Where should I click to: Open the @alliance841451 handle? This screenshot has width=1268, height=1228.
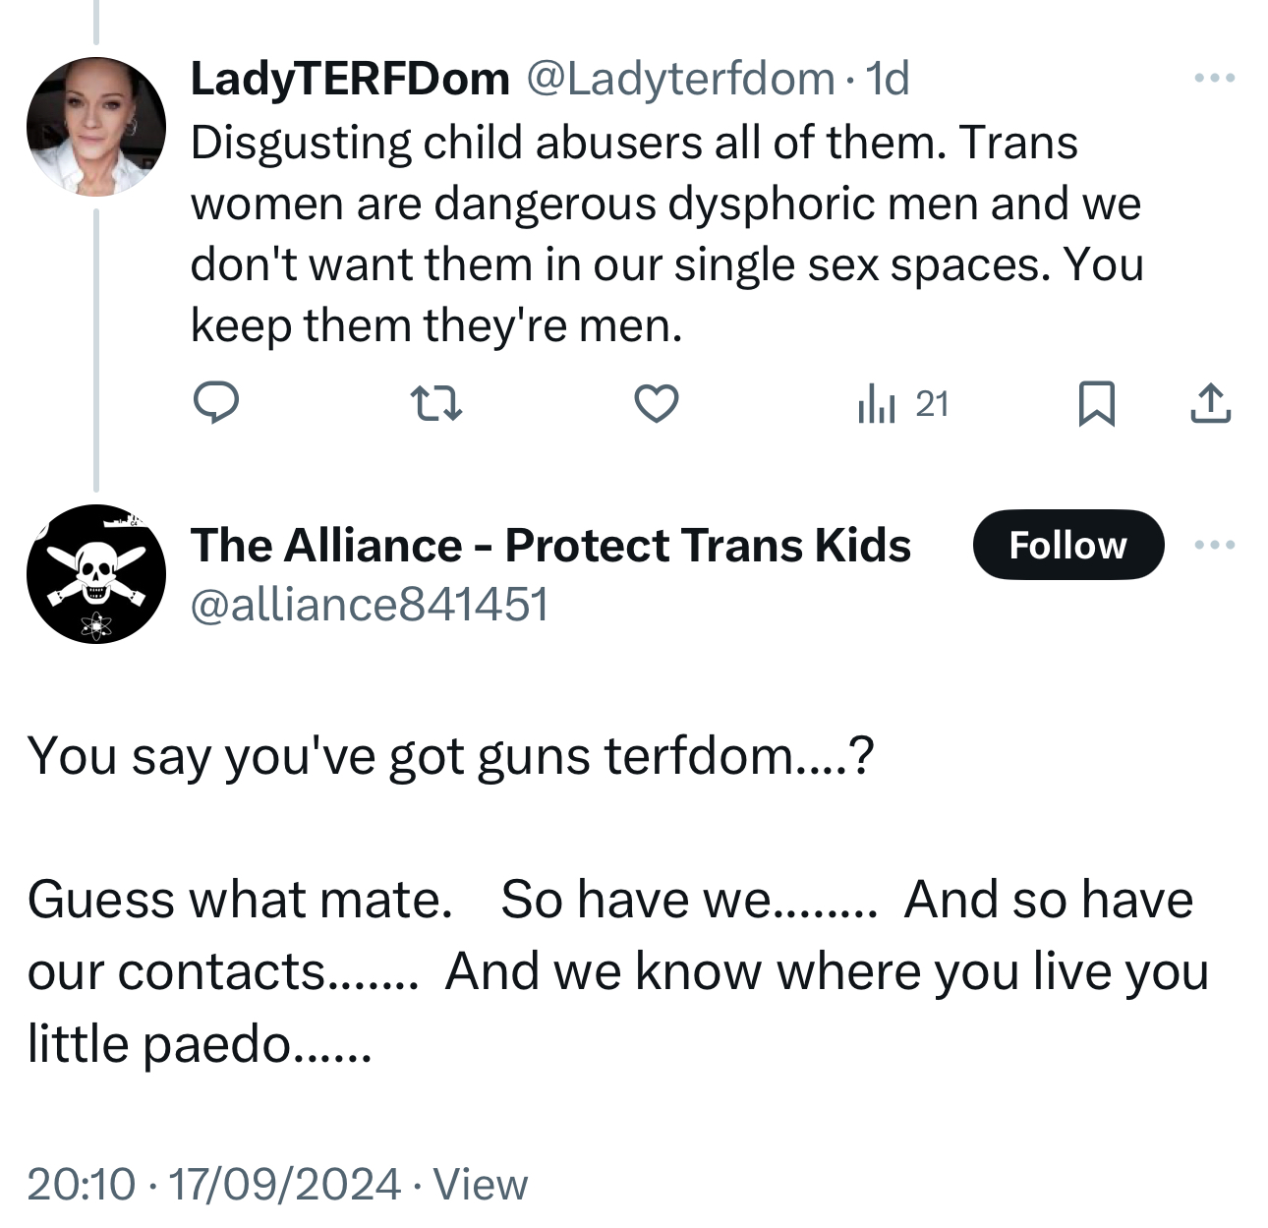point(369,604)
